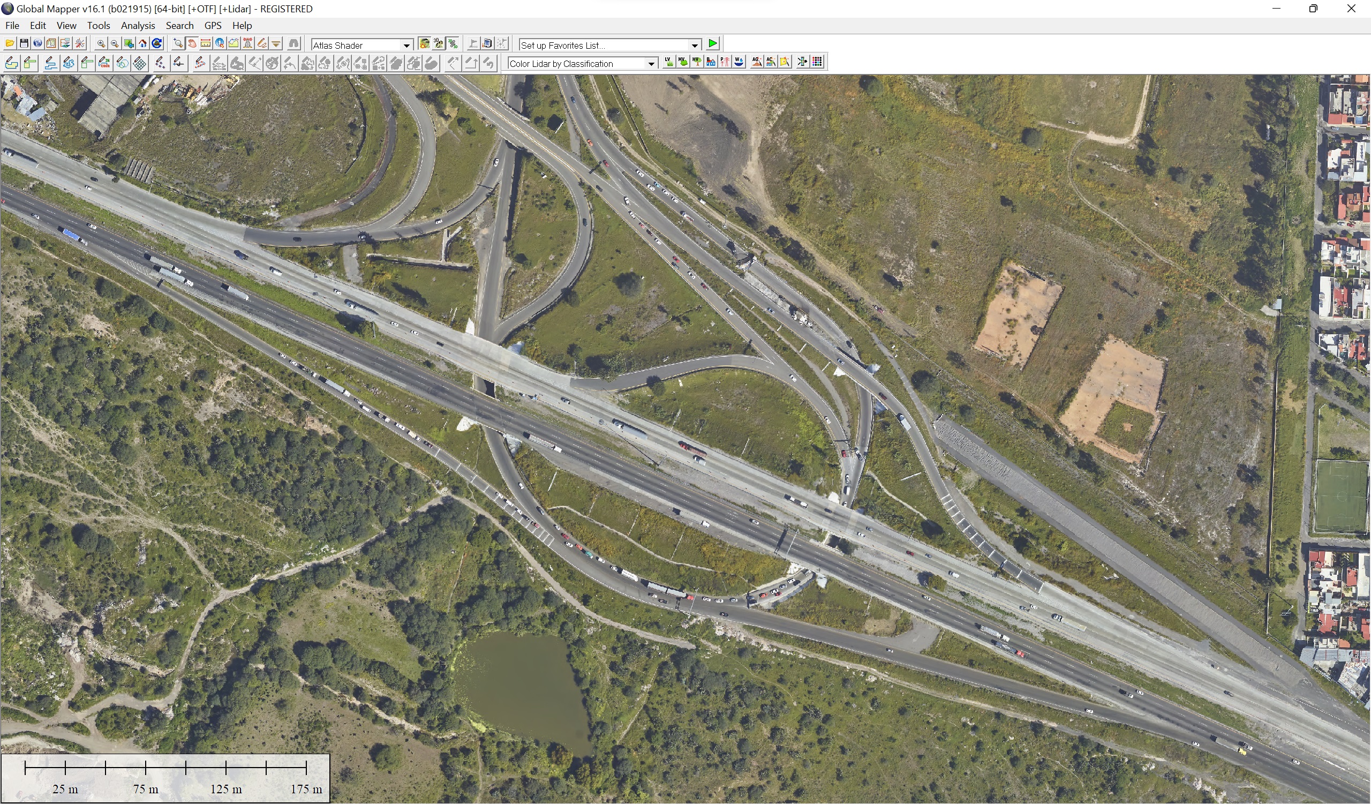Viewport: 1371px width, 804px height.
Task: Select the Measure tool ruler icon
Action: coord(206,43)
